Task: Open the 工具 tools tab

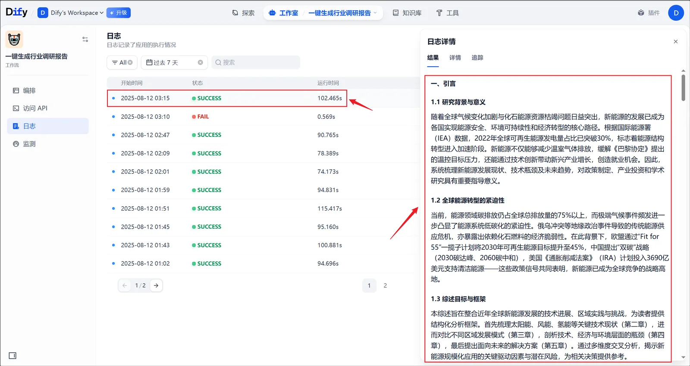Action: click(x=447, y=13)
